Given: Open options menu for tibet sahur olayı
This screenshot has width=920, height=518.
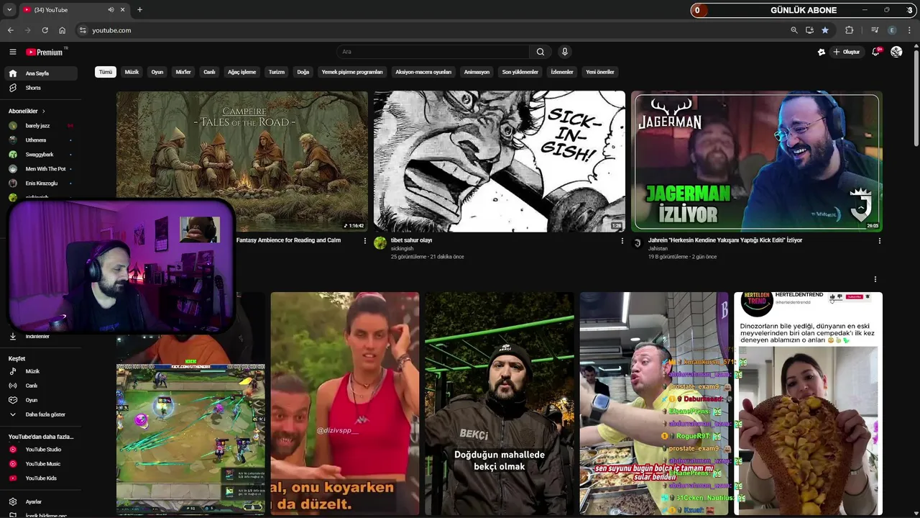Looking at the screenshot, I should [622, 241].
